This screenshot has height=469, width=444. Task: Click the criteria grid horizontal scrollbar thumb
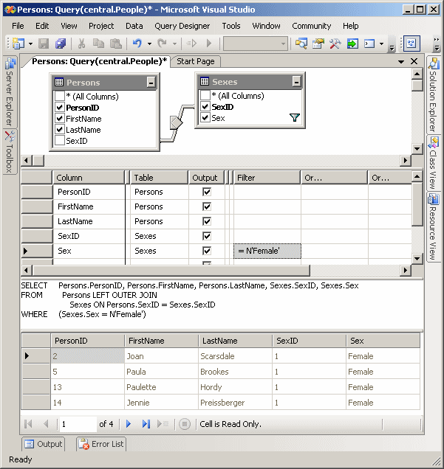[171, 271]
